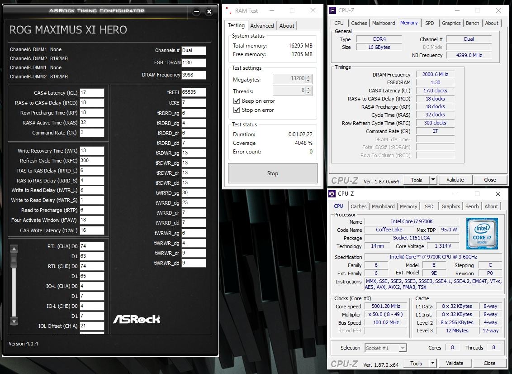
Task: Click Validate in the lower CPU-Z window
Action: tap(455, 363)
